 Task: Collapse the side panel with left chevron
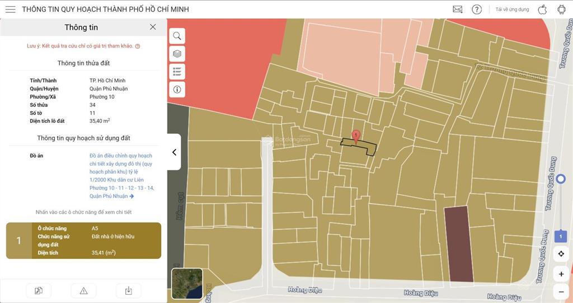(175, 152)
